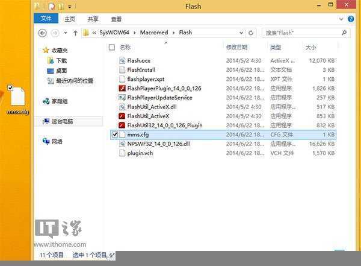Expand the address bar history dropdown

tap(241, 33)
